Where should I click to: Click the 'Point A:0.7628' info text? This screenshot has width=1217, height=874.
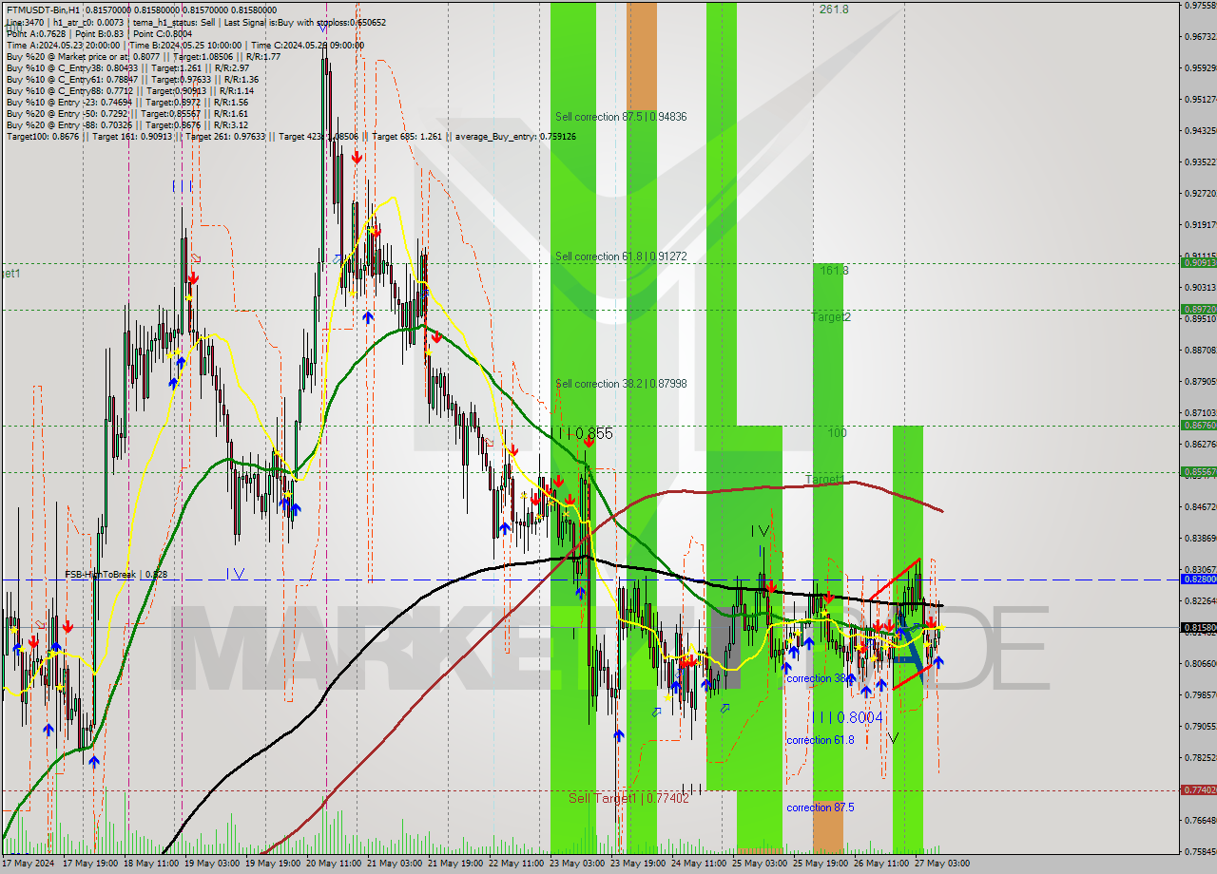pos(35,33)
